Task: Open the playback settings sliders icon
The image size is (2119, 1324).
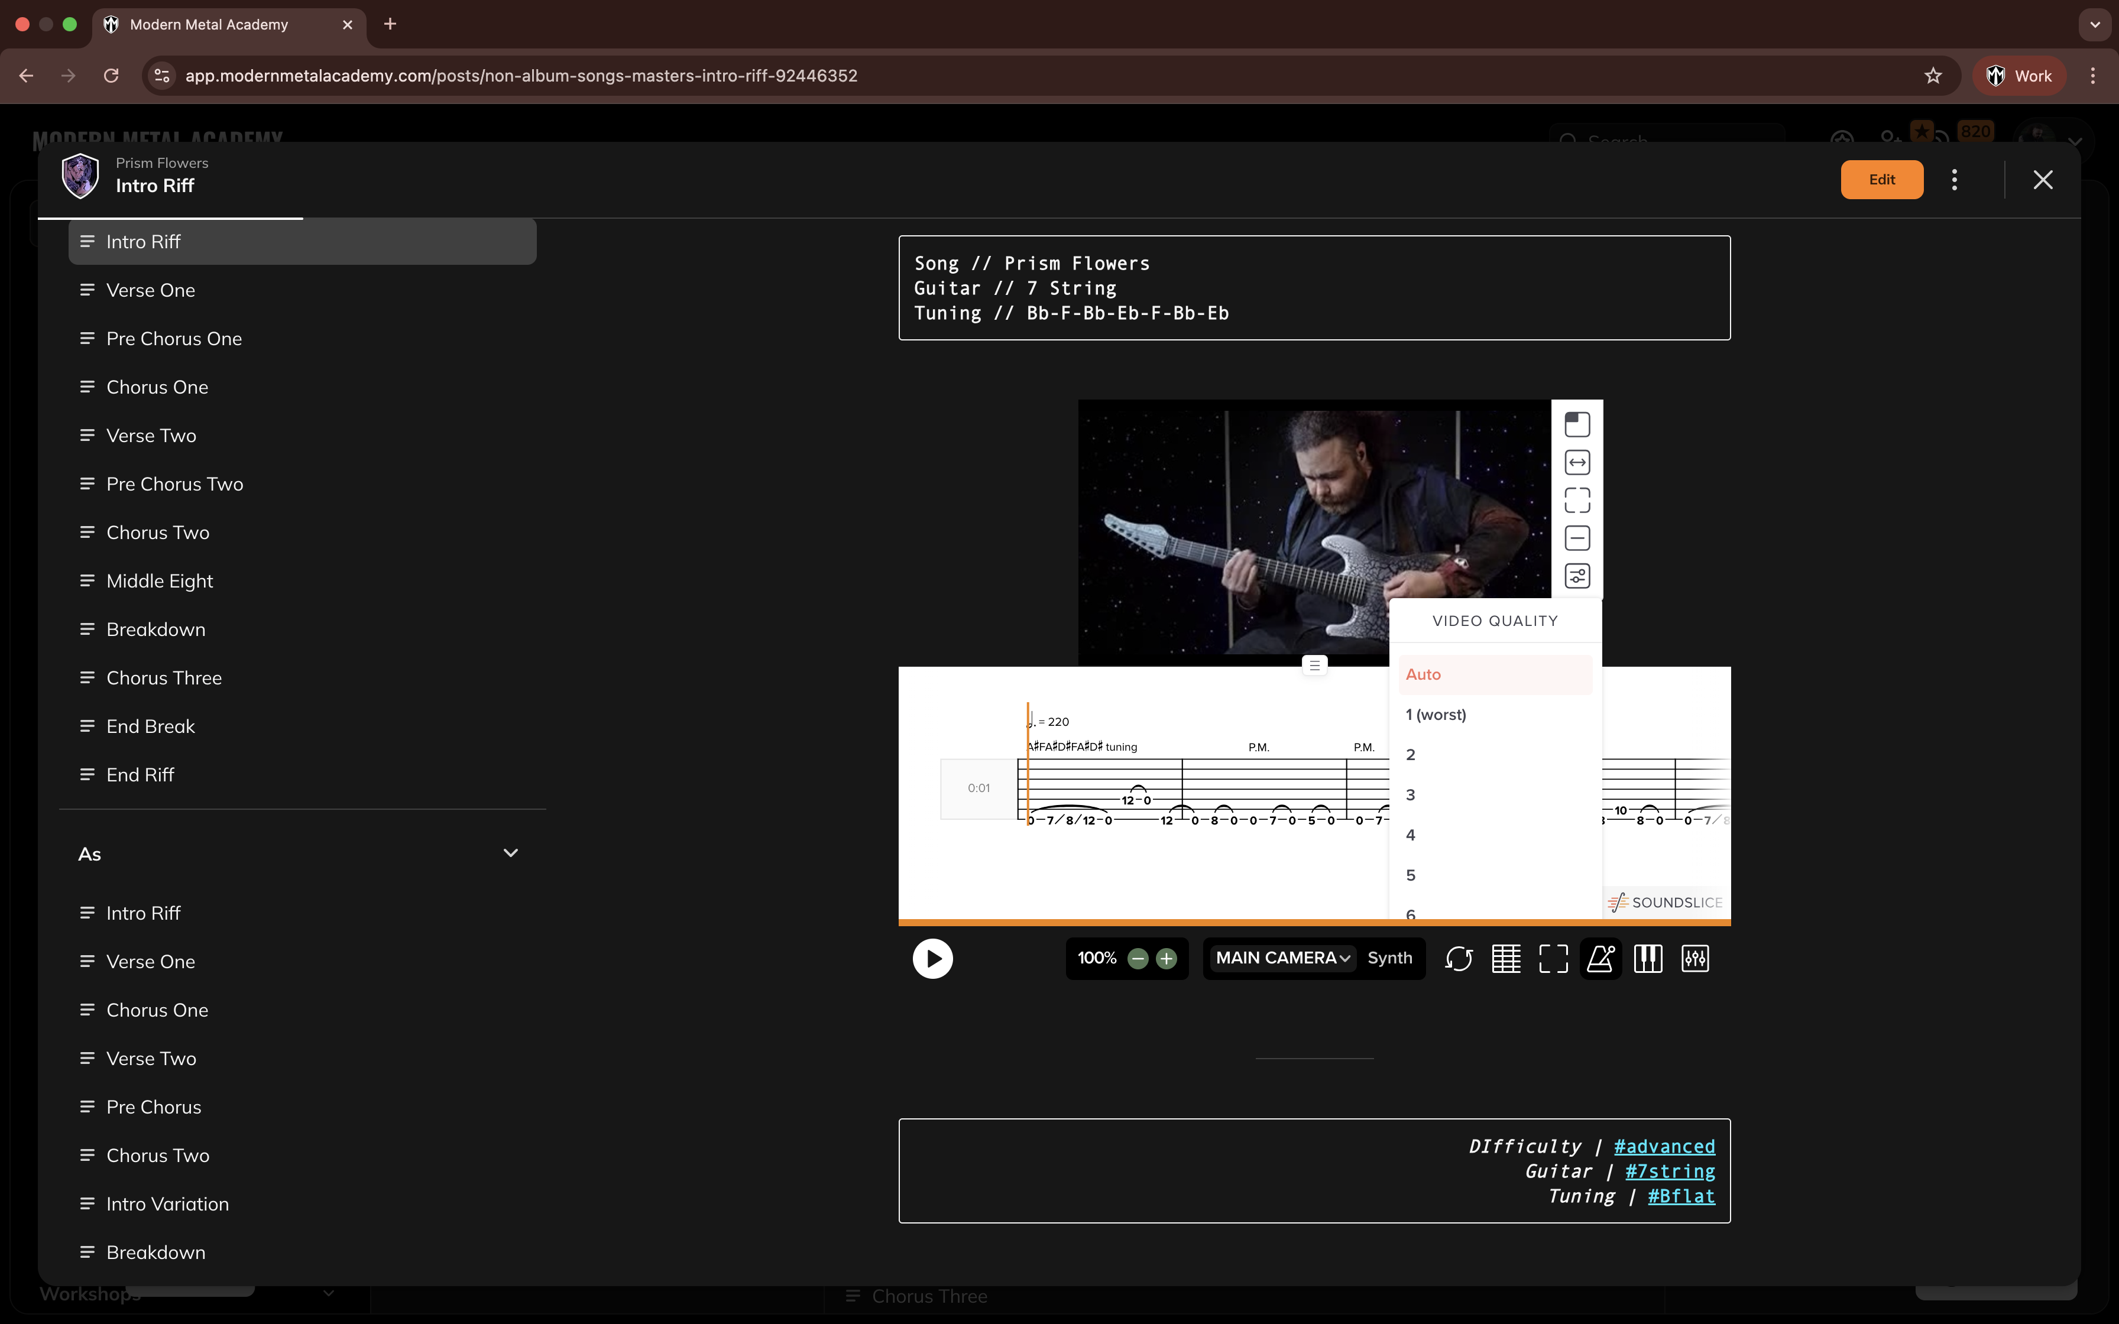Action: click(x=1696, y=959)
